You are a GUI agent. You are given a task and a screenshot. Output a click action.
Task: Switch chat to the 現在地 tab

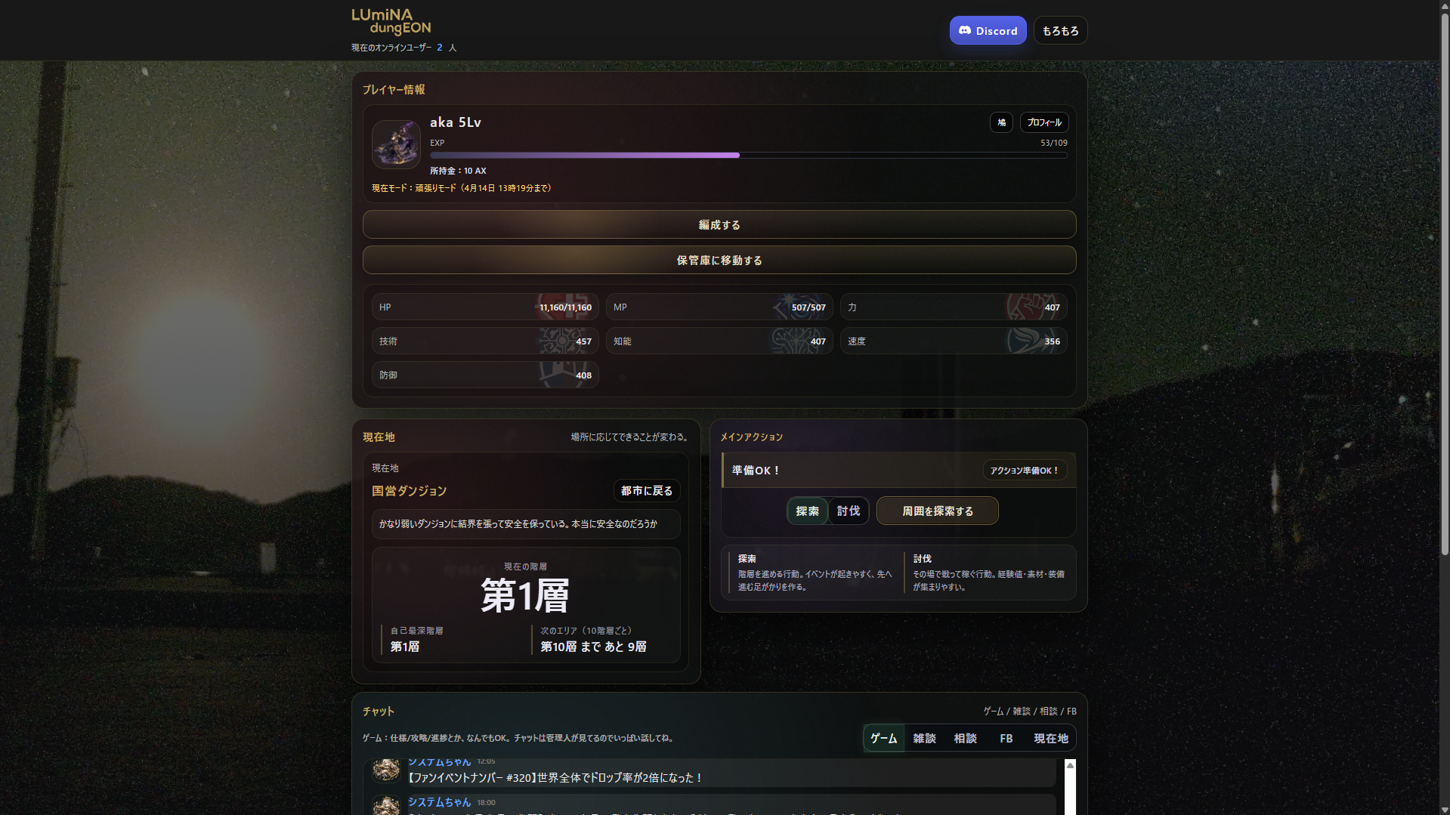click(1051, 739)
